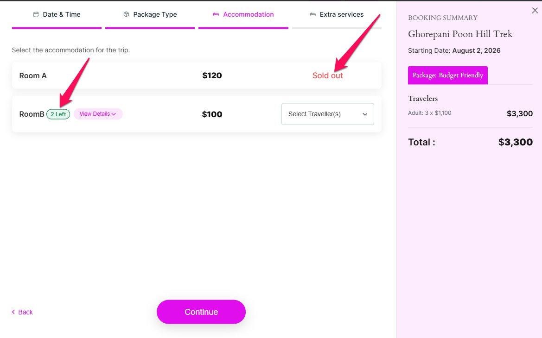The image size is (542, 338).
Task: Expand View Details chevron for RoomB
Action: coord(114,114)
